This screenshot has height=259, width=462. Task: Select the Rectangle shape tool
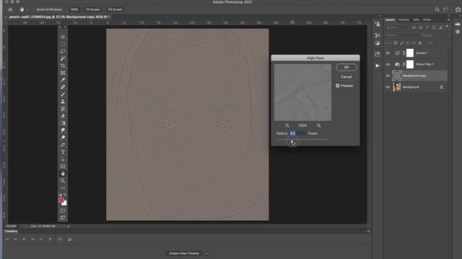pos(63,166)
